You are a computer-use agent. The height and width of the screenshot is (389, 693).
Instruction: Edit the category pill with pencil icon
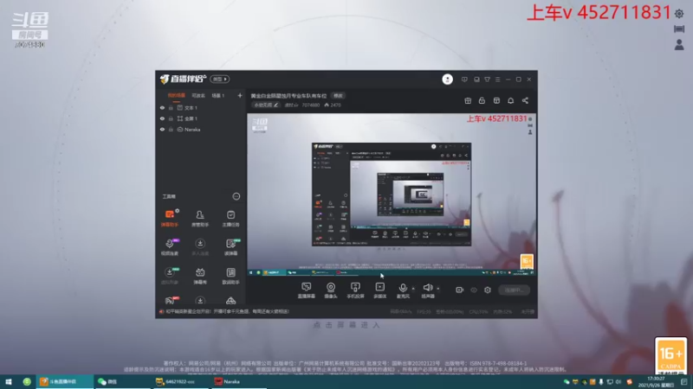pos(266,105)
